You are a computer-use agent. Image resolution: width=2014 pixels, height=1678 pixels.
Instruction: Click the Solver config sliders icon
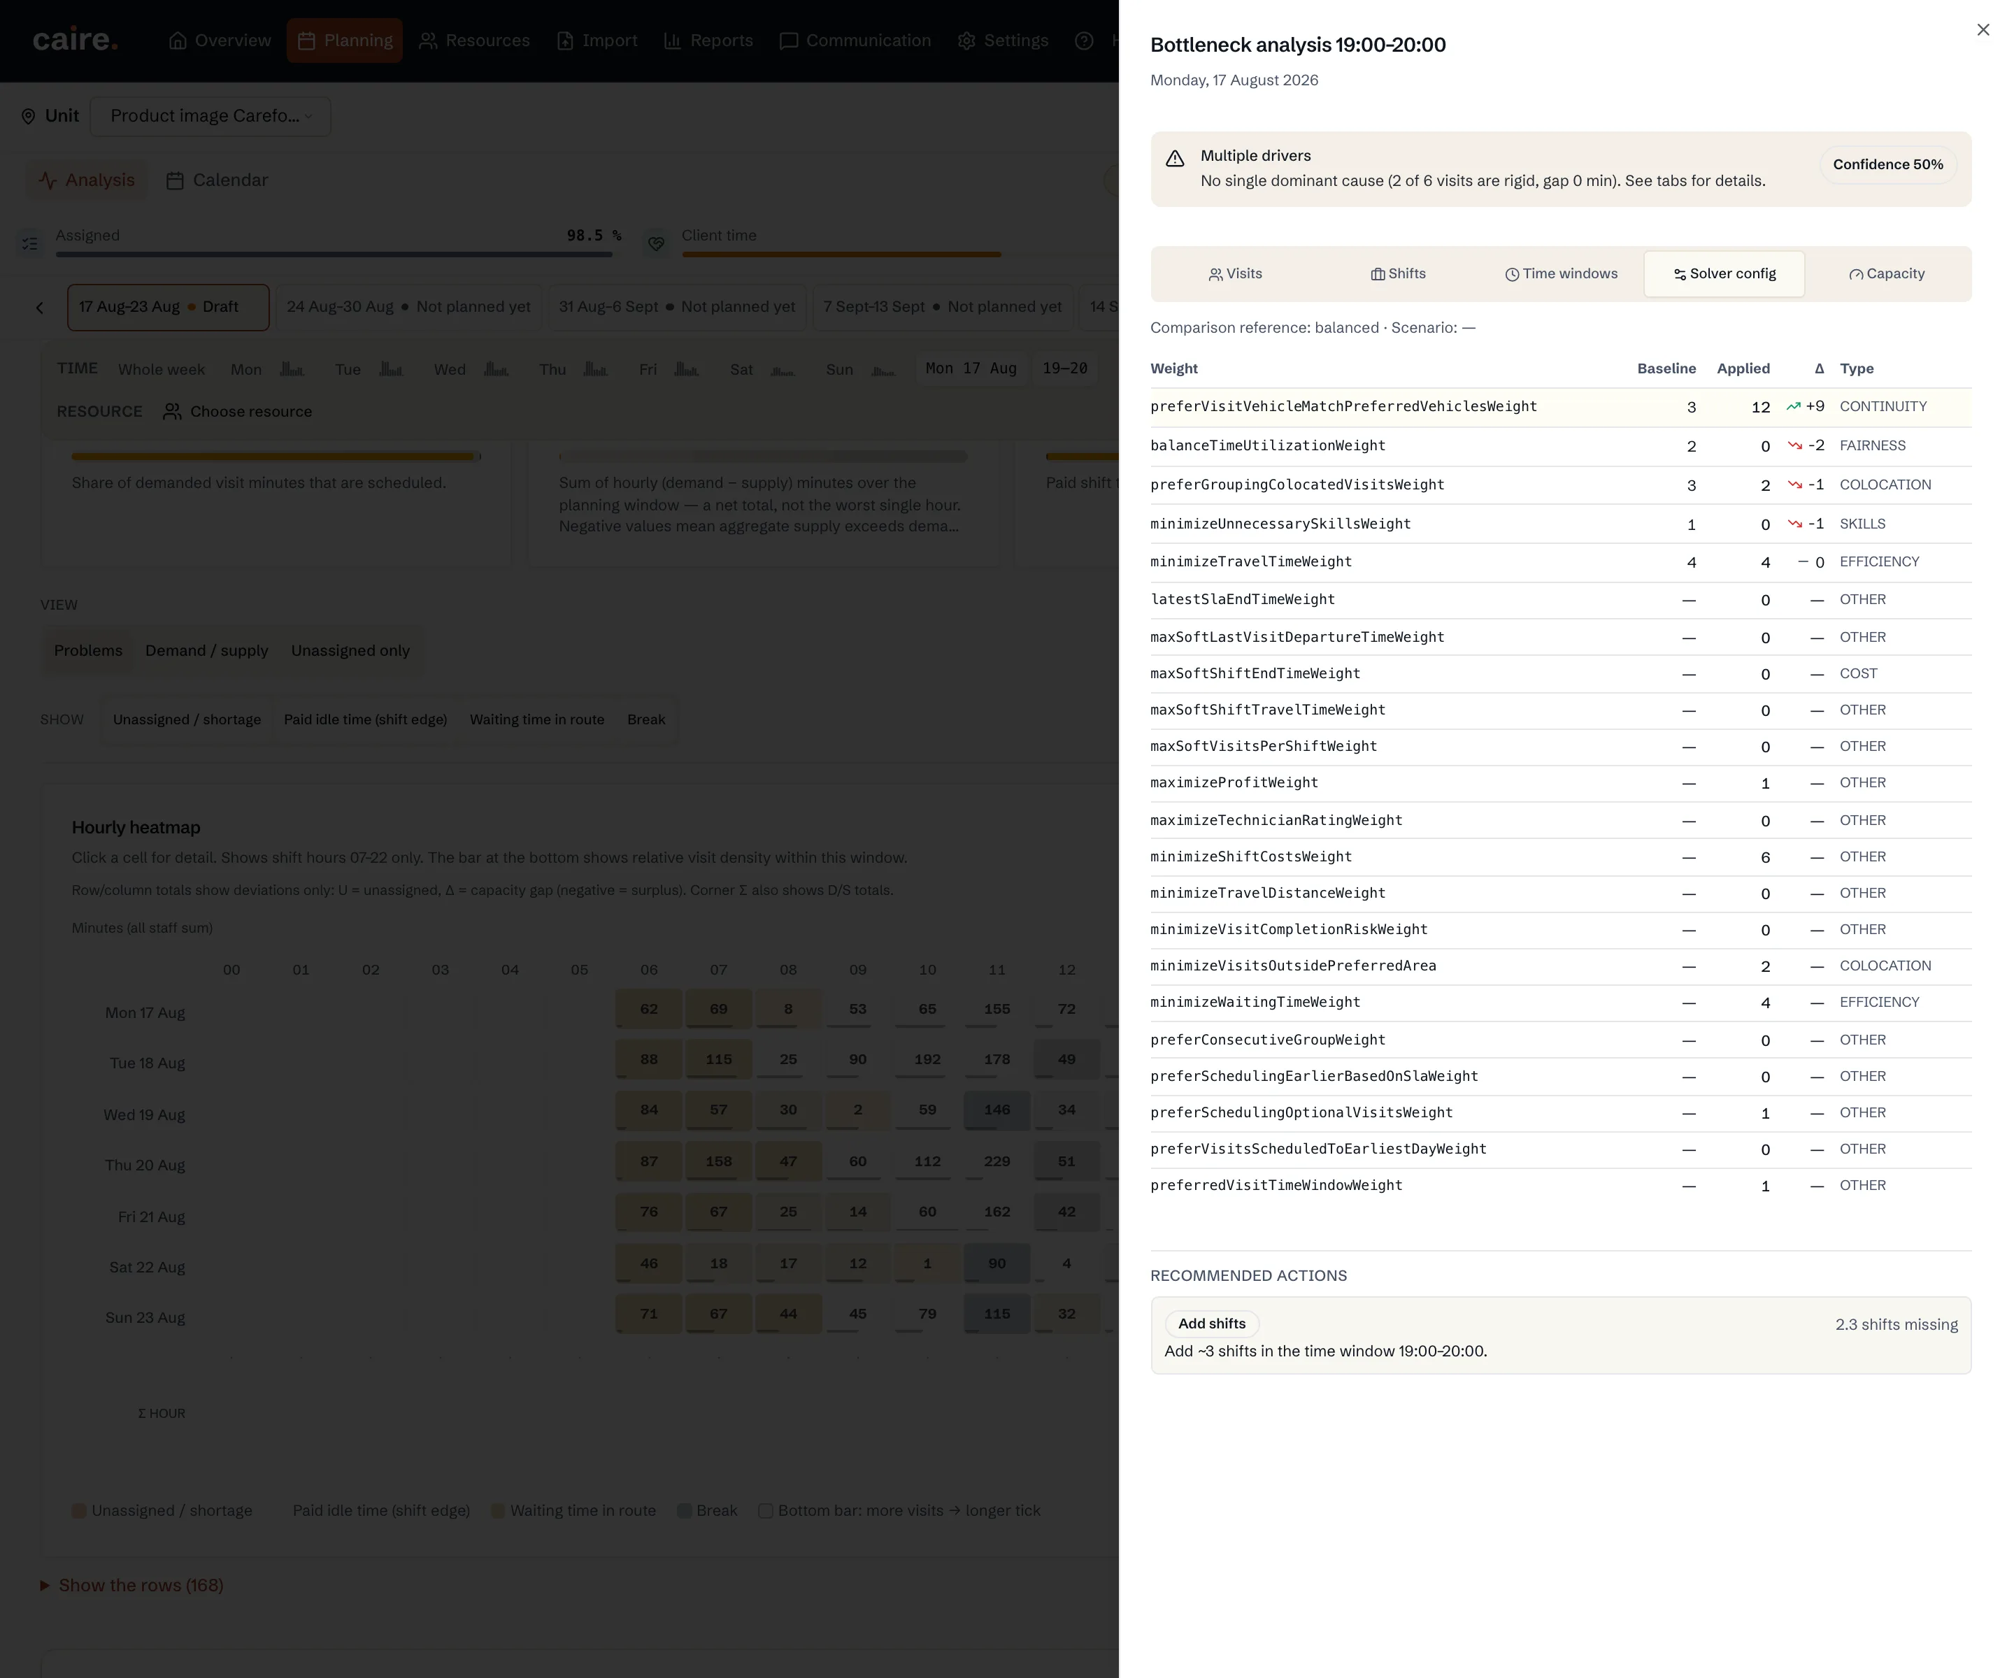pyautogui.click(x=1679, y=274)
